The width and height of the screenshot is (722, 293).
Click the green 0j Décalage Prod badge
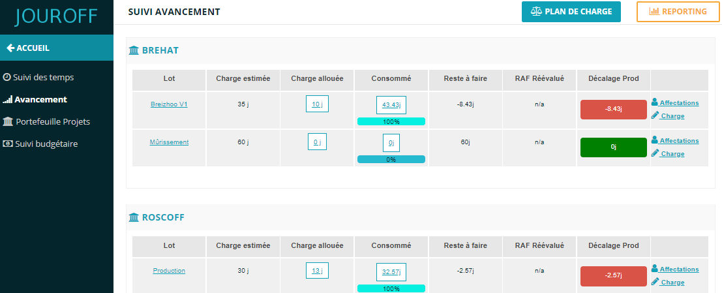coord(614,147)
